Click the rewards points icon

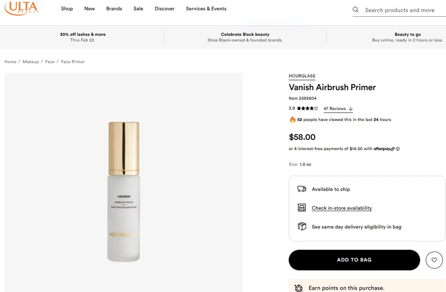pyautogui.click(x=299, y=288)
